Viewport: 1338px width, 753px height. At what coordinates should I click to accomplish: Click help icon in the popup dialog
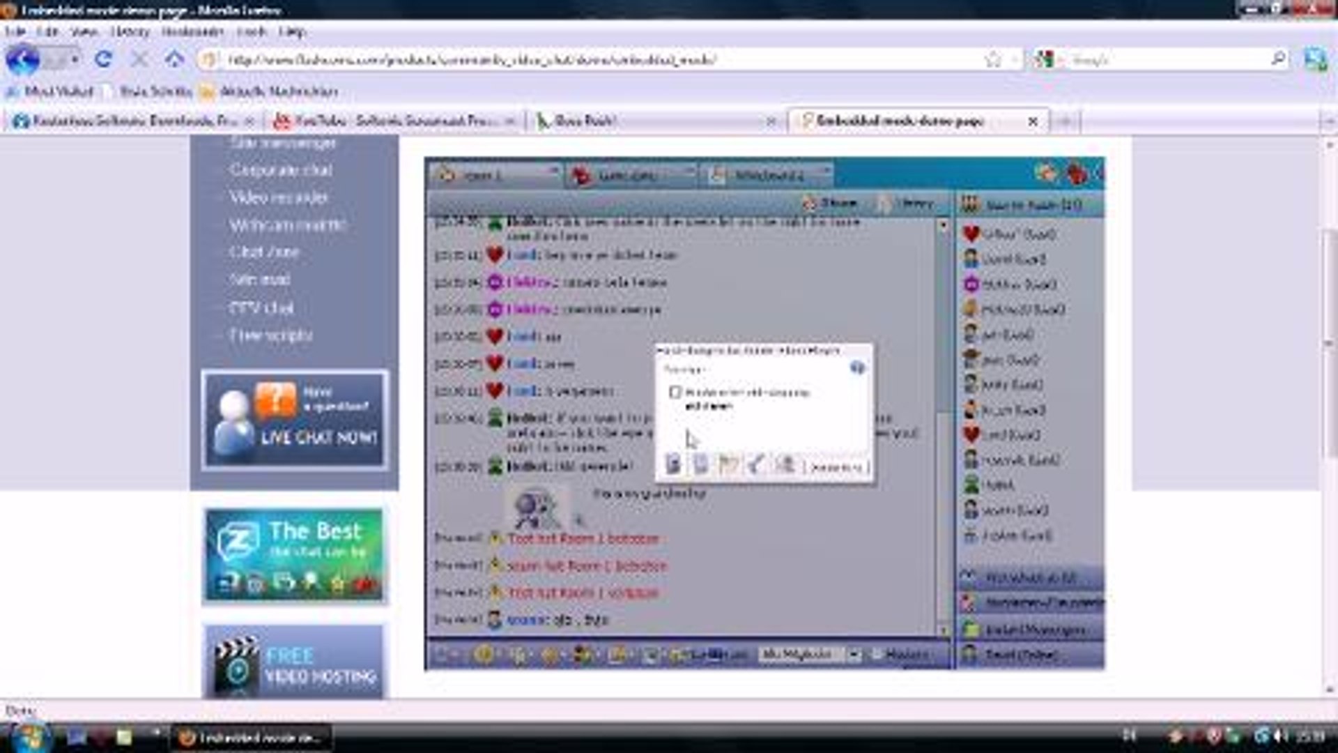pos(857,367)
